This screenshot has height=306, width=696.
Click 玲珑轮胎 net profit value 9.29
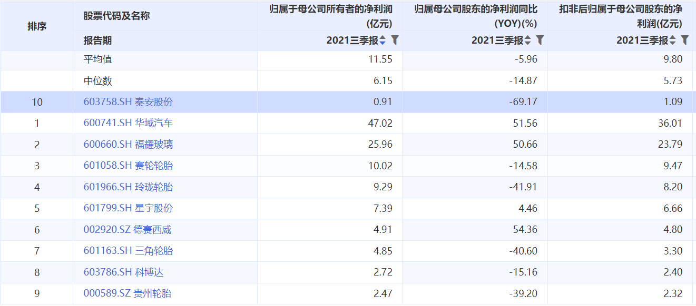click(383, 187)
